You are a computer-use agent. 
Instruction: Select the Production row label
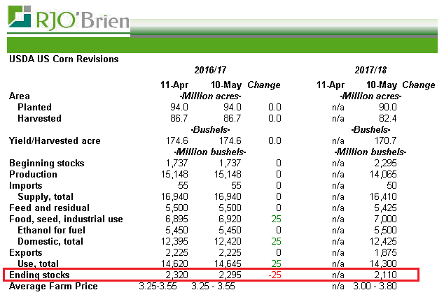click(32, 174)
